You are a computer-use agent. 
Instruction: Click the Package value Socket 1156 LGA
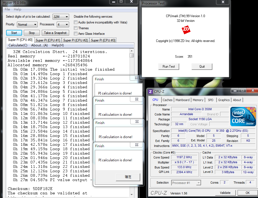coord(200,119)
